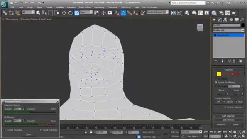The image size is (247, 139).
Task: Open Render Setup from toolbar
Action: pos(221,13)
